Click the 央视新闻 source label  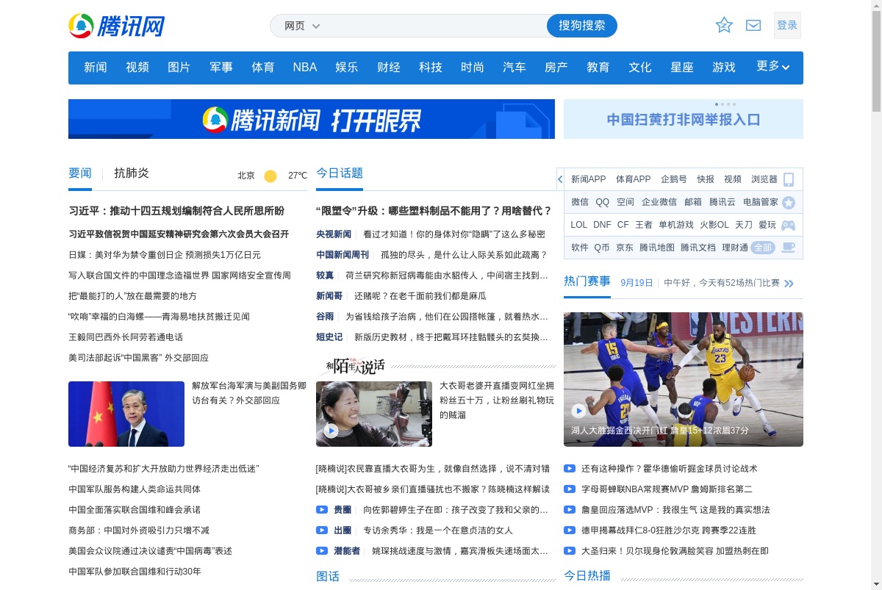coord(334,234)
